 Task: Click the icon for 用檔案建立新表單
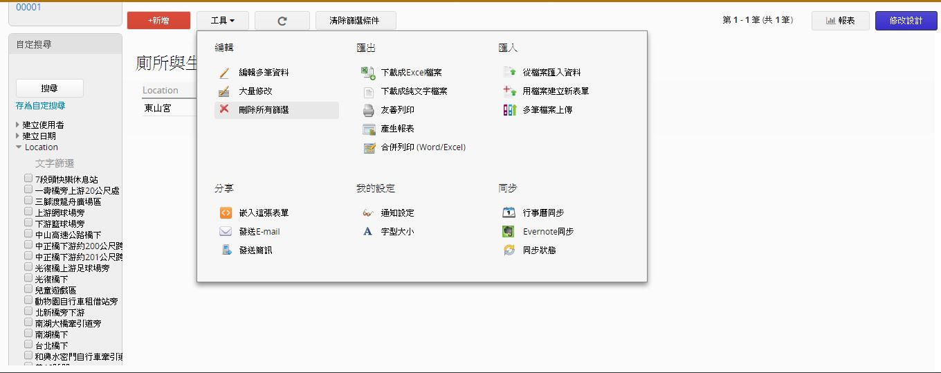[510, 91]
